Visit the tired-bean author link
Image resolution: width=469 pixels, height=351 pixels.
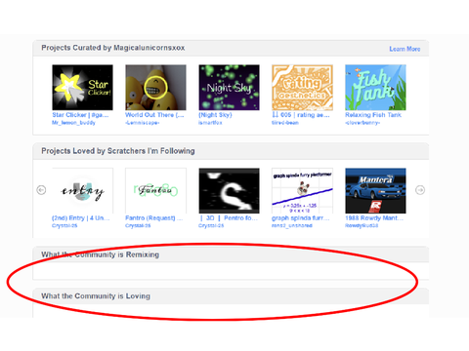285,123
